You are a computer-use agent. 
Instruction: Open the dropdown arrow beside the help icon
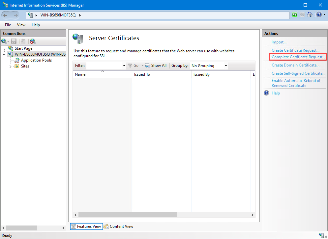coord(324,14)
